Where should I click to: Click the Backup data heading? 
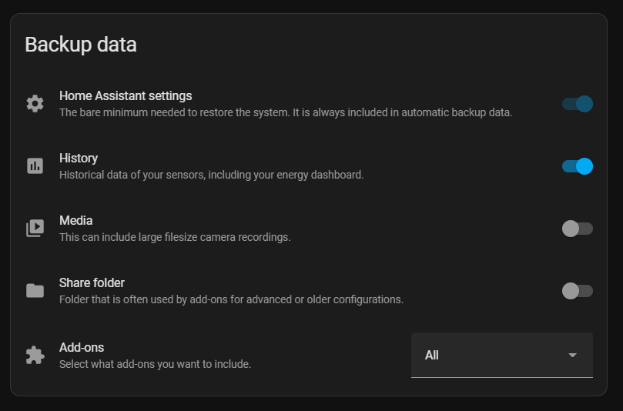[81, 45]
